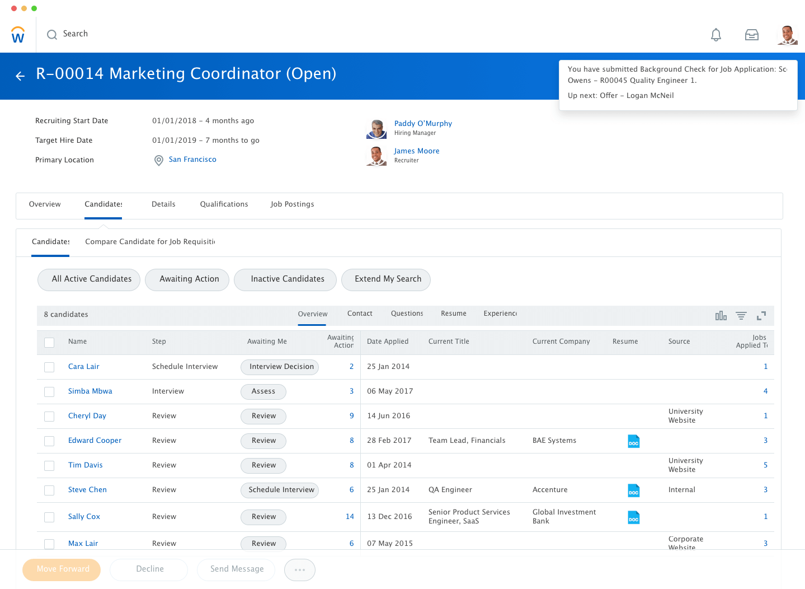Select the Simba Mbwa checkbox

49,392
